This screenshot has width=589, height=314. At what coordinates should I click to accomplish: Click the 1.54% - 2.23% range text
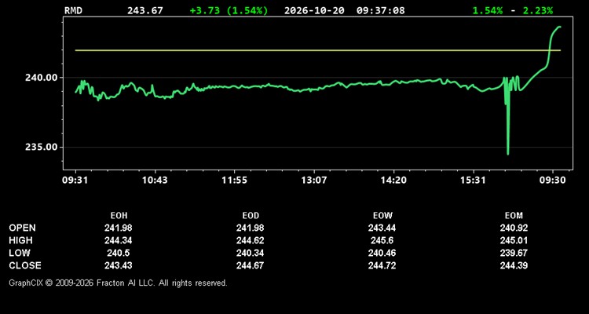(512, 10)
